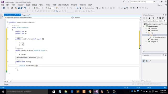This screenshot has width=168, height=94.
Task: Open the VIEW menu
Action: (x=13, y=5)
